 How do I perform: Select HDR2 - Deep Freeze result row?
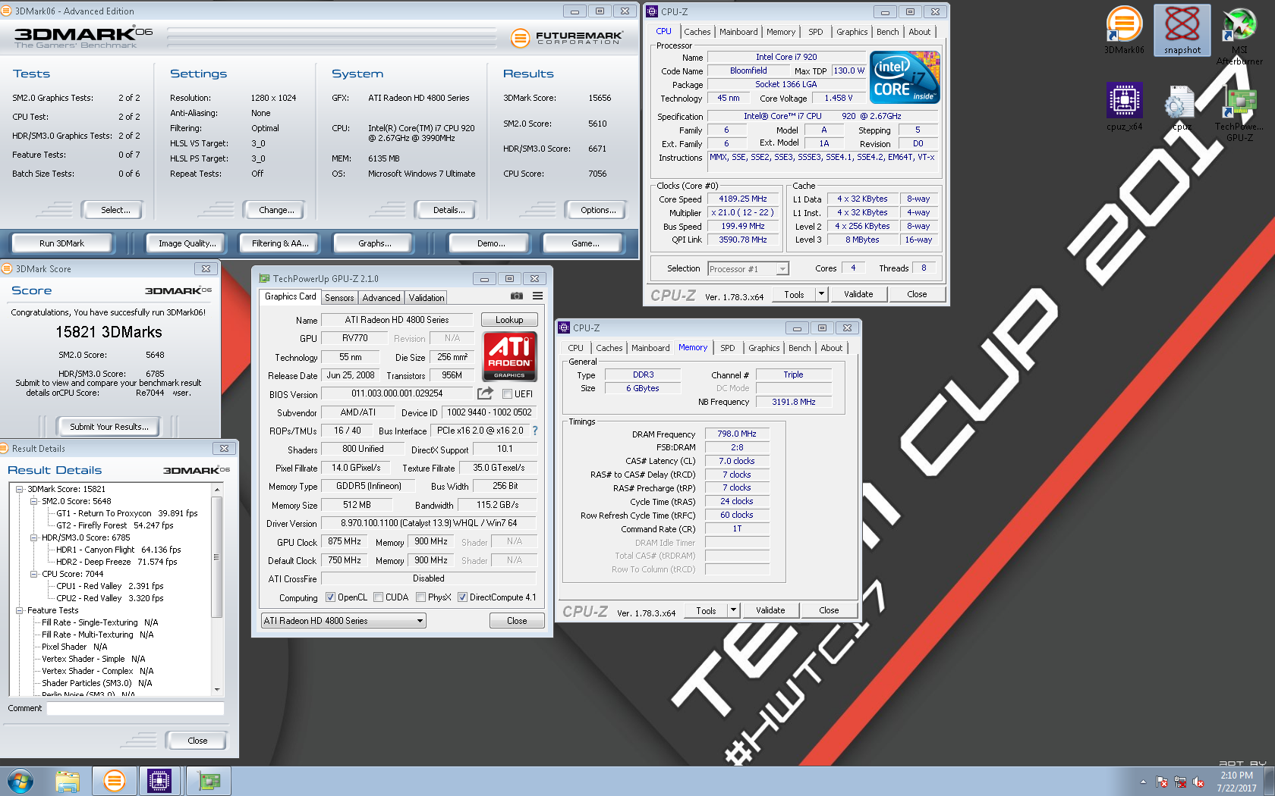click(x=117, y=562)
